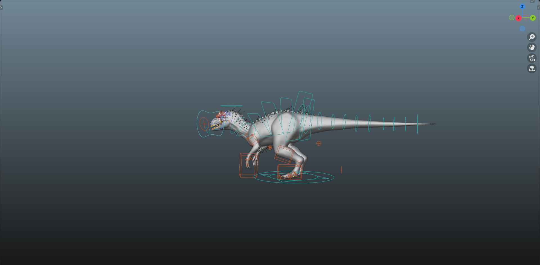This screenshot has height=265, width=540.
Task: Click the magnifier zoom view button
Action: coord(532,37)
